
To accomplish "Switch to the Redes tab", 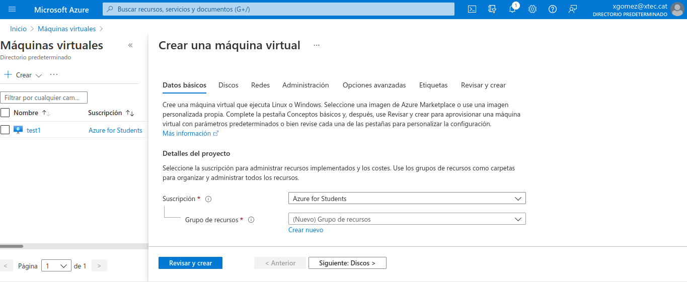I will click(261, 85).
